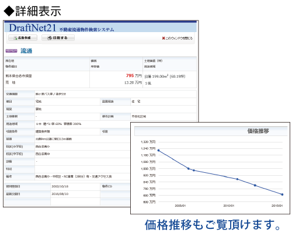Viewport: 292px width, 233px height.
Task: Click the 広告作成 button icon
Action: pos(15,38)
